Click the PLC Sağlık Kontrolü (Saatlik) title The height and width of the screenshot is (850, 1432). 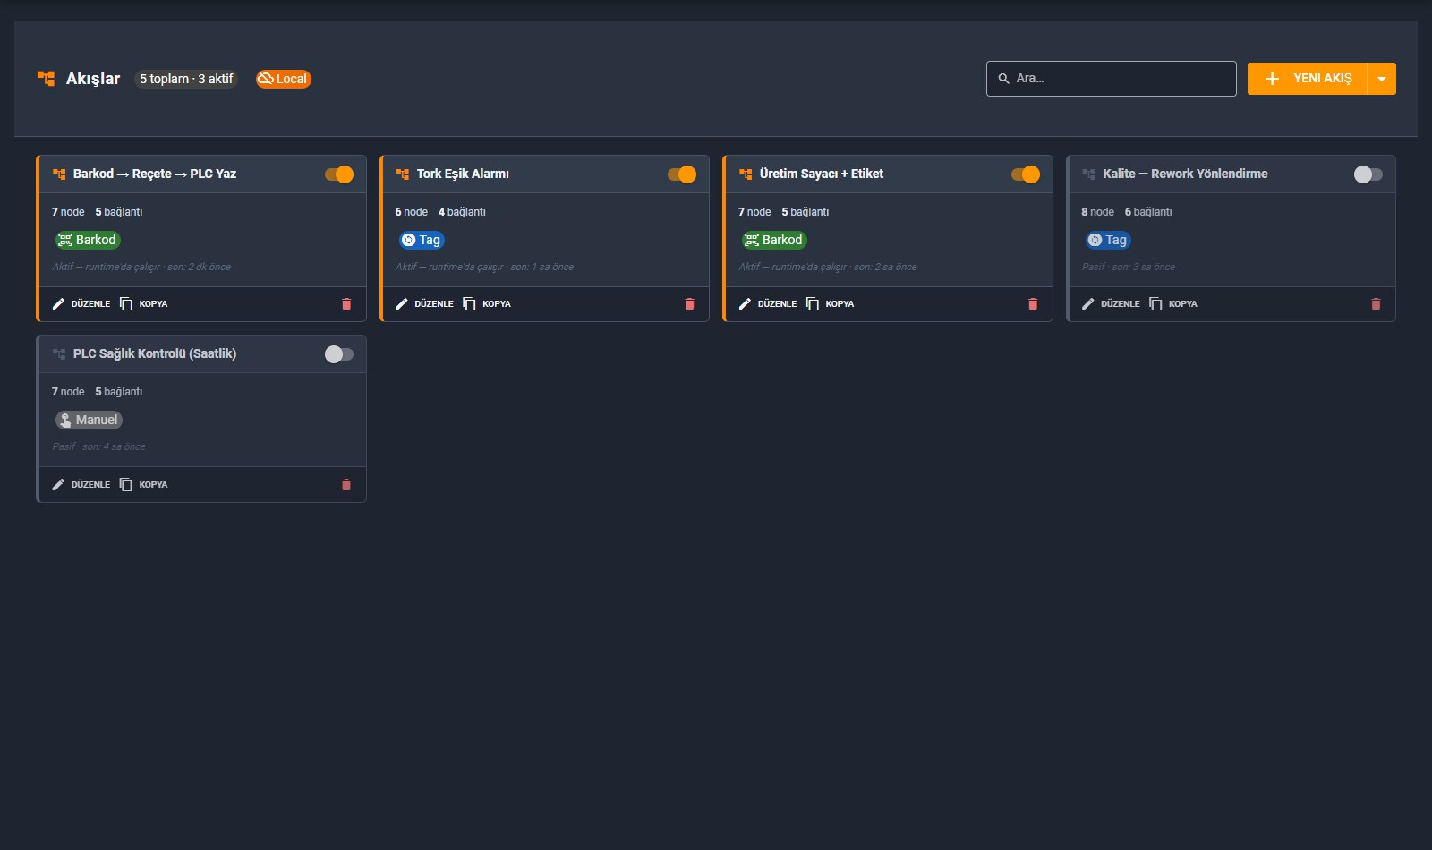[155, 354]
